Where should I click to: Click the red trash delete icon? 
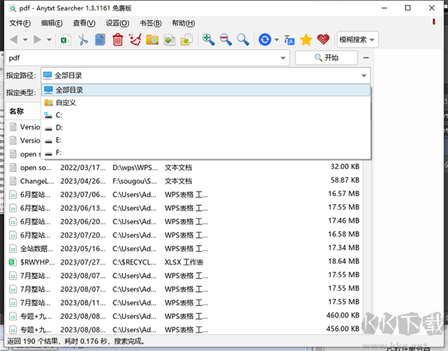point(118,39)
